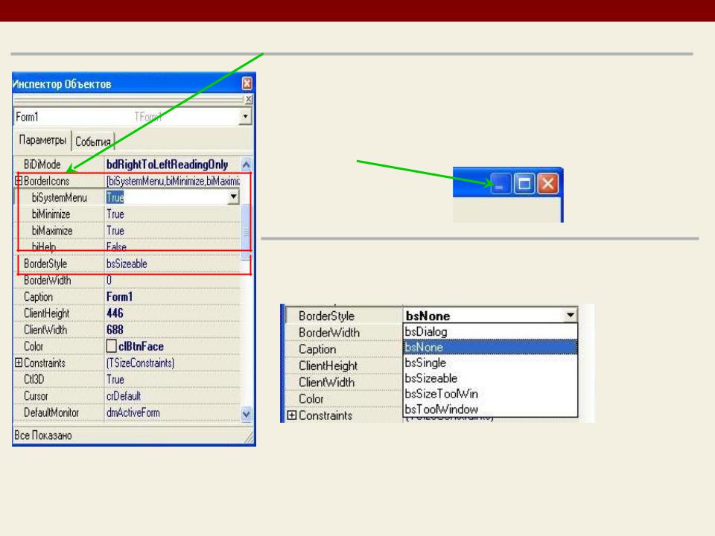Click the Ctl3D True value

click(x=115, y=379)
